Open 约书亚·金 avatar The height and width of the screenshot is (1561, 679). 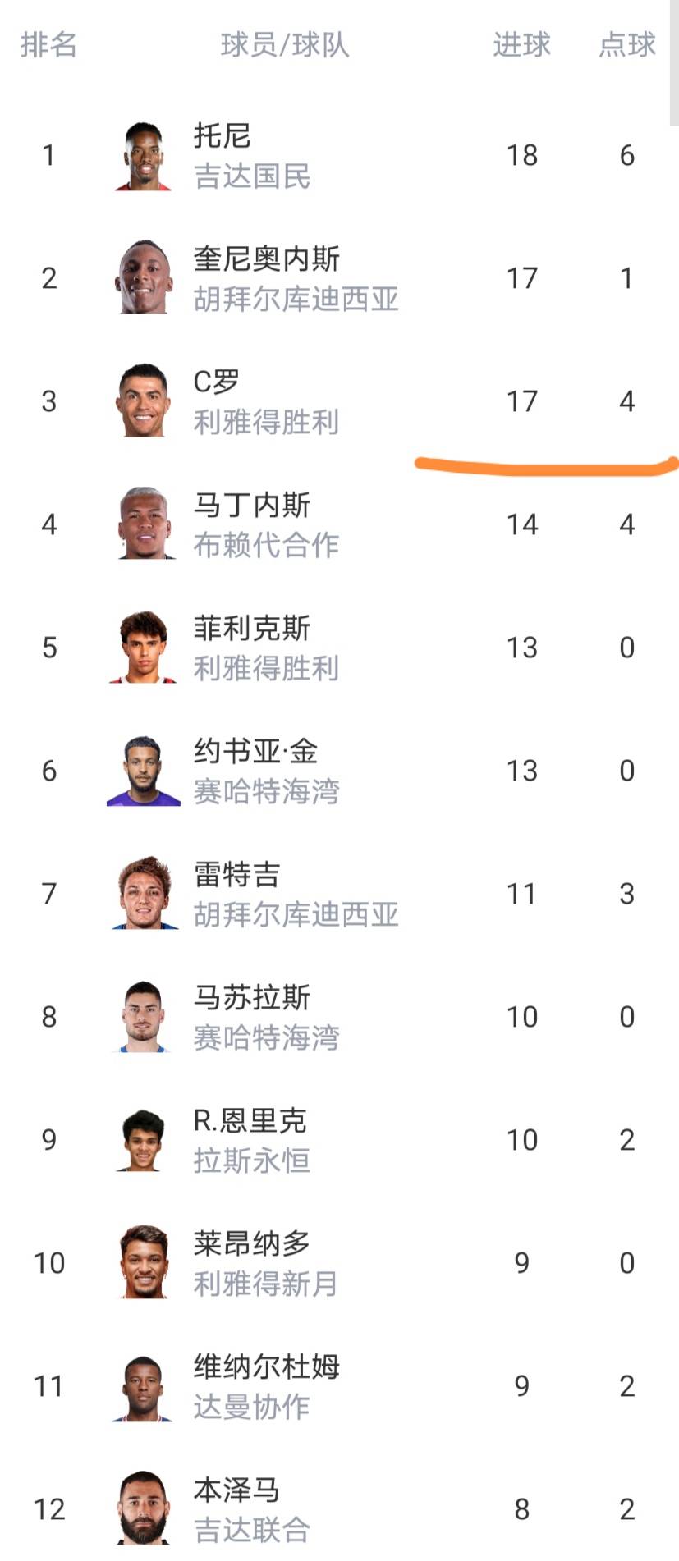144,771
